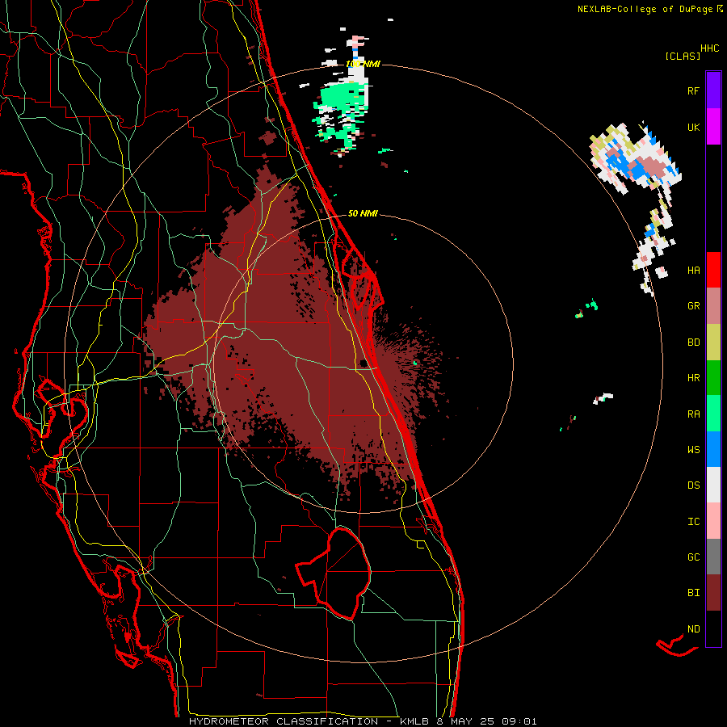Viewport: 727px width, 727px height.
Task: Click the 'RF' legend label
Action: tap(693, 90)
